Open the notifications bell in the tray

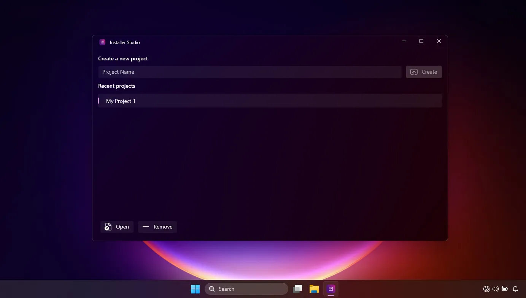coord(515,289)
